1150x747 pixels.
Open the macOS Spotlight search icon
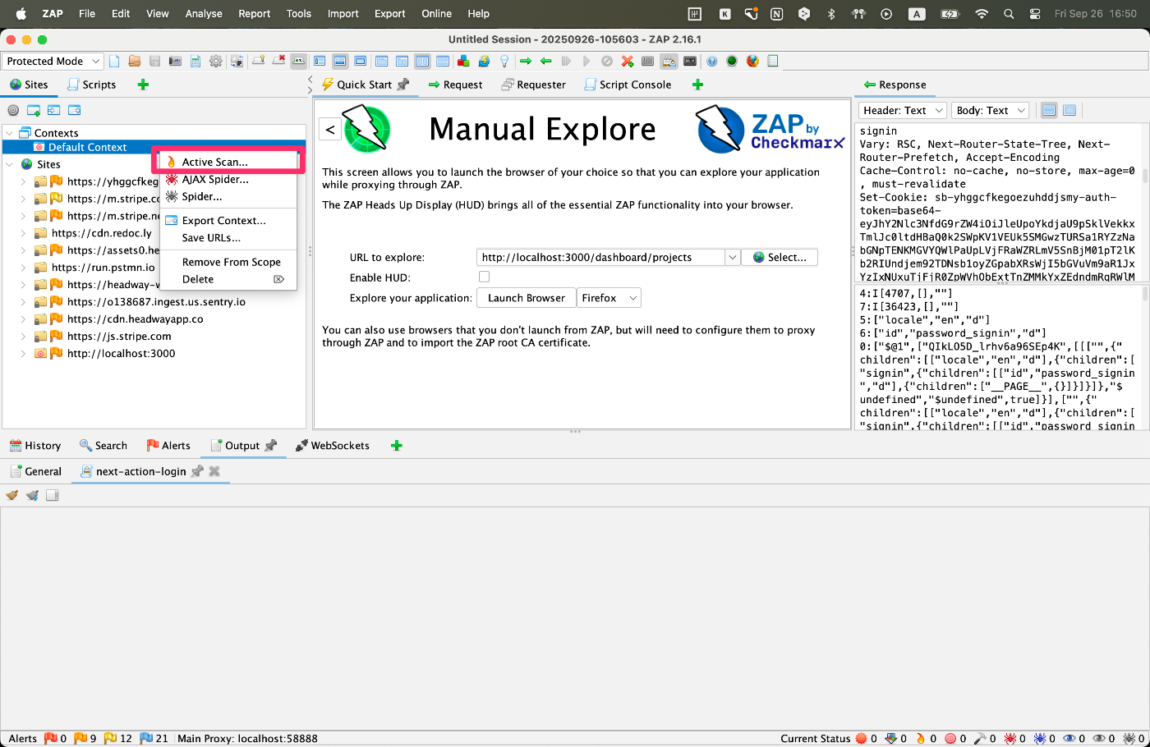coord(1009,13)
